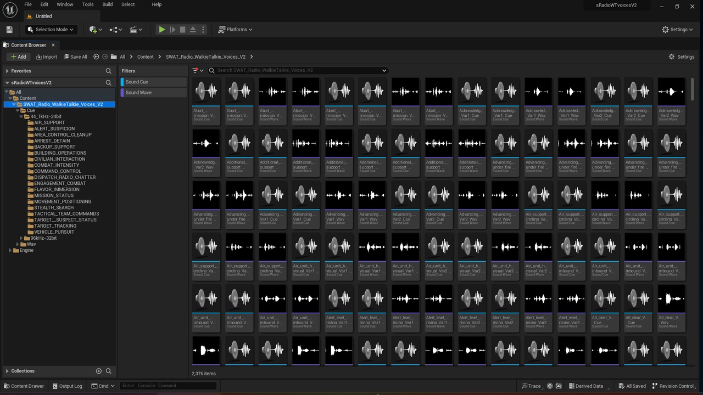This screenshot has width=703, height=395.
Task: Select the DISPATCH_RADIO_CHATTER folder
Action: point(65,177)
